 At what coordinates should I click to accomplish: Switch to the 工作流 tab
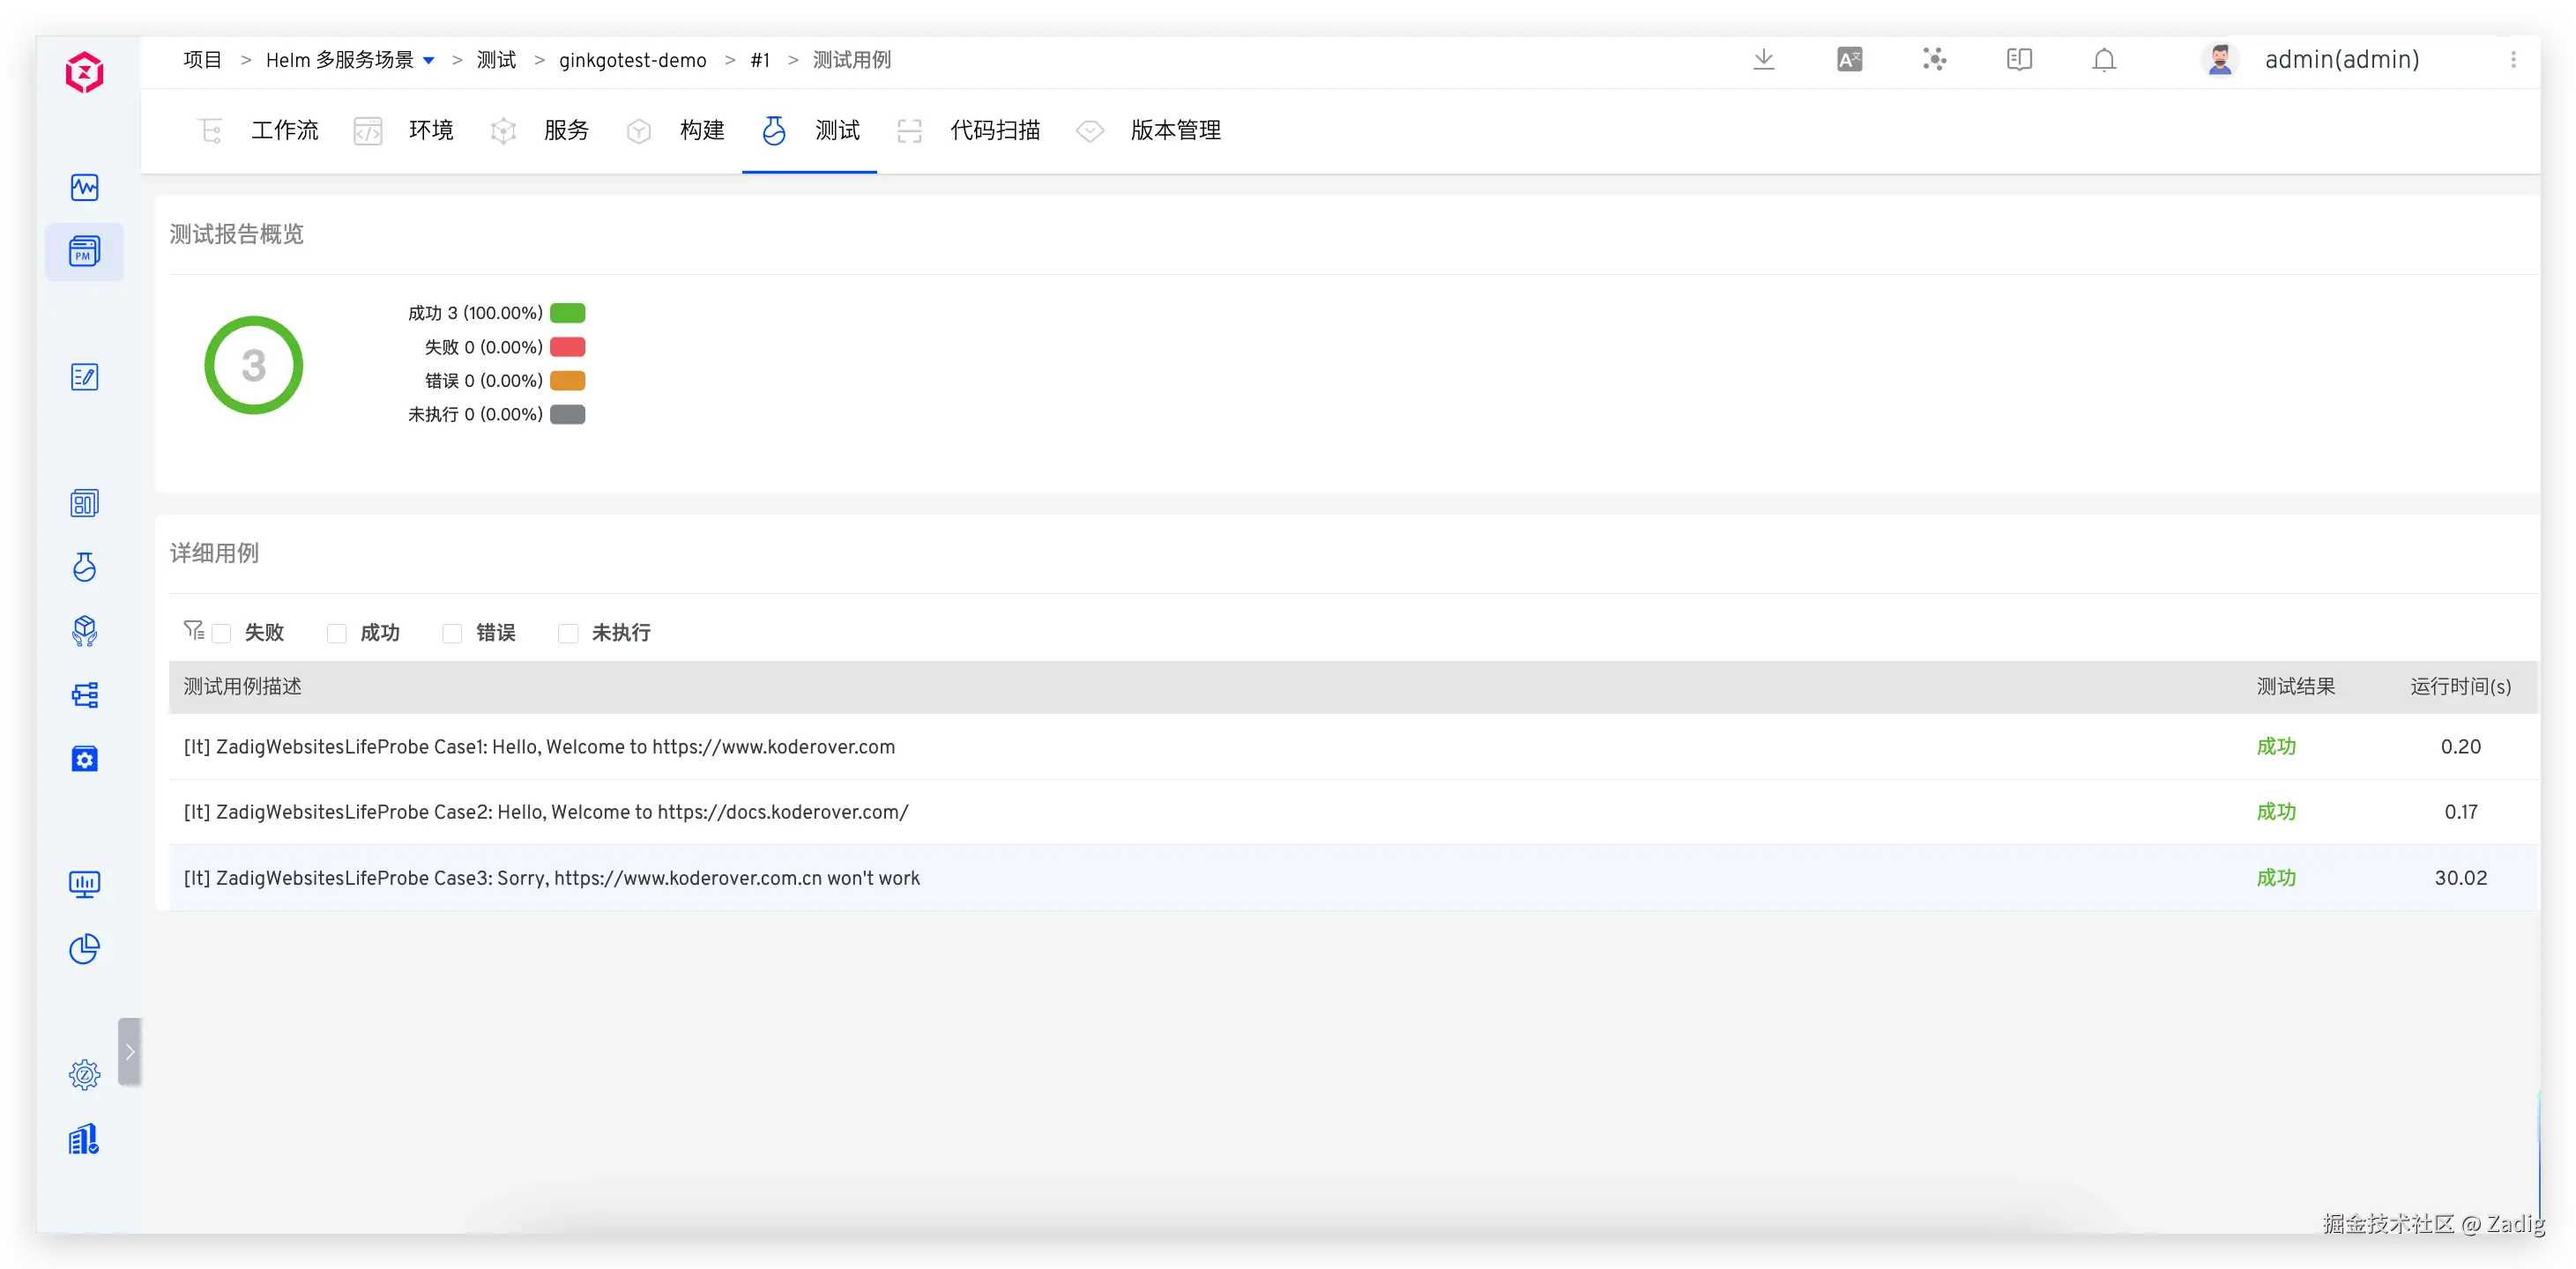284,130
